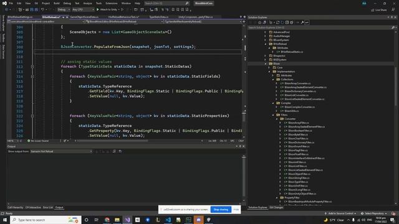Open the Discord taskbar icon
Screen dimensions: 399x224
click(x=198, y=220)
